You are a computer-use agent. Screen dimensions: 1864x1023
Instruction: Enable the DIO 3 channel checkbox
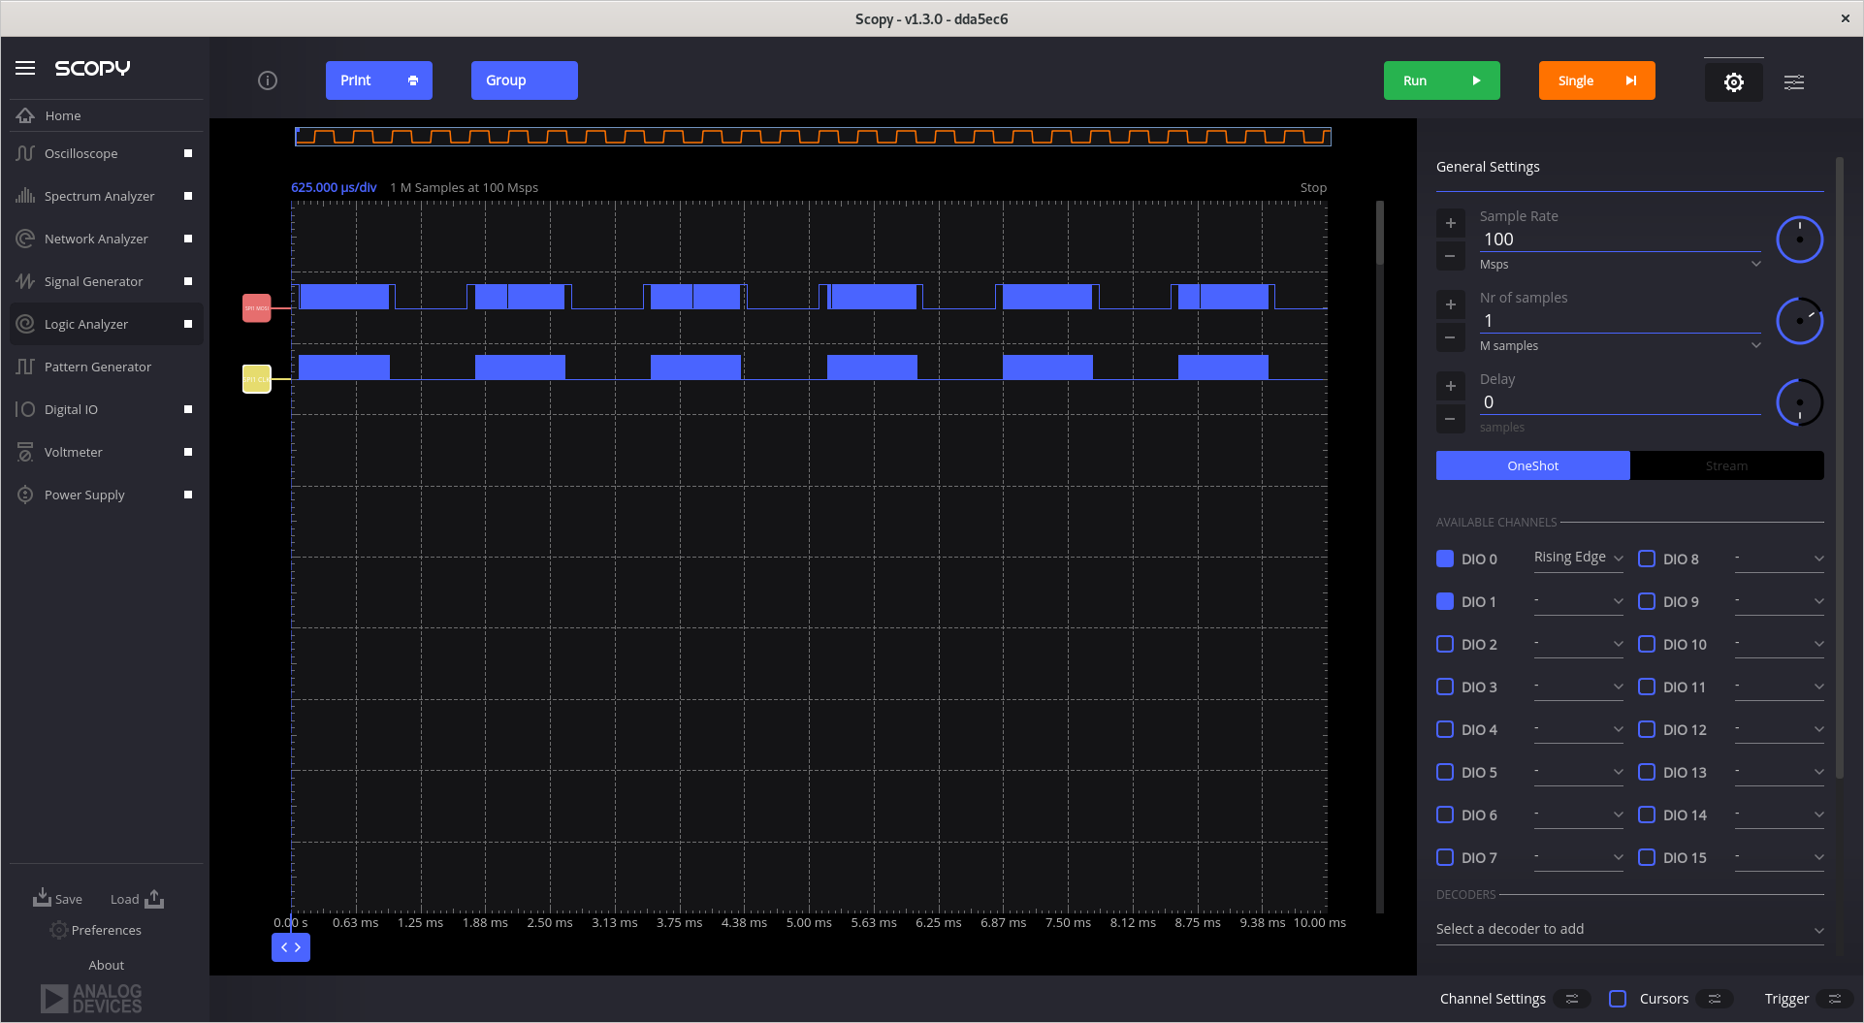point(1445,687)
